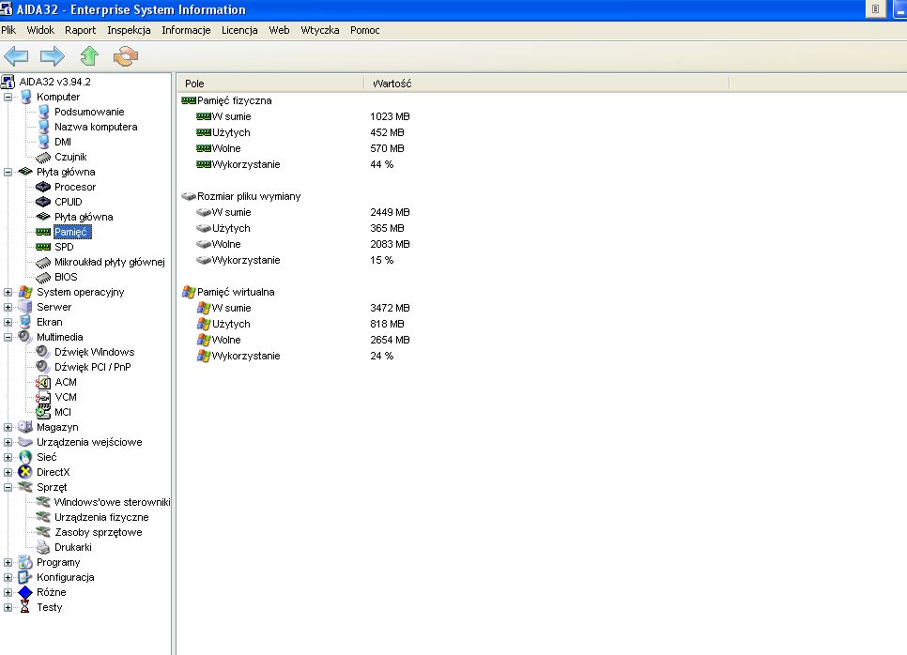Collapse the Komputer tree node

(x=8, y=97)
